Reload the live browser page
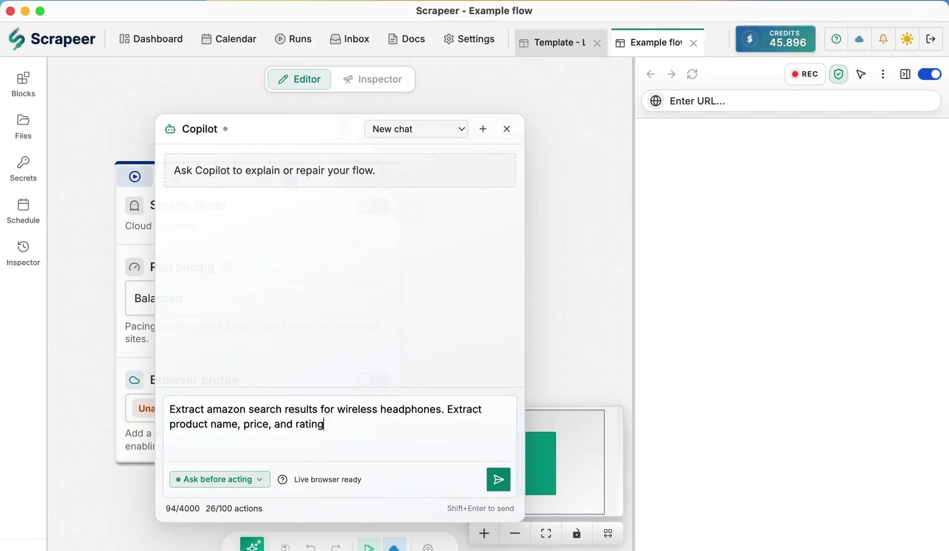 tap(692, 74)
